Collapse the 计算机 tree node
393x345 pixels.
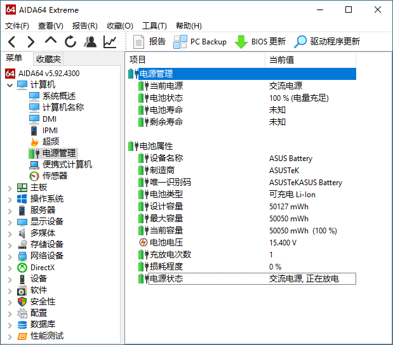pos(9,85)
